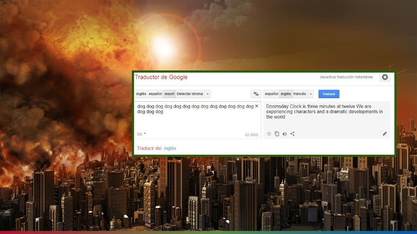Enable Detectar idioma for source
This screenshot has height=234, width=417.
click(x=190, y=94)
